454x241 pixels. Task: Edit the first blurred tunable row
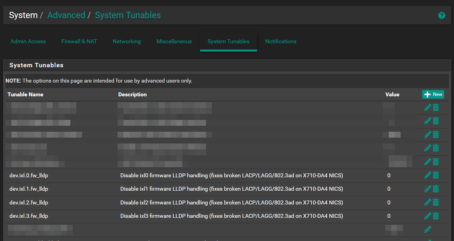coord(428,108)
